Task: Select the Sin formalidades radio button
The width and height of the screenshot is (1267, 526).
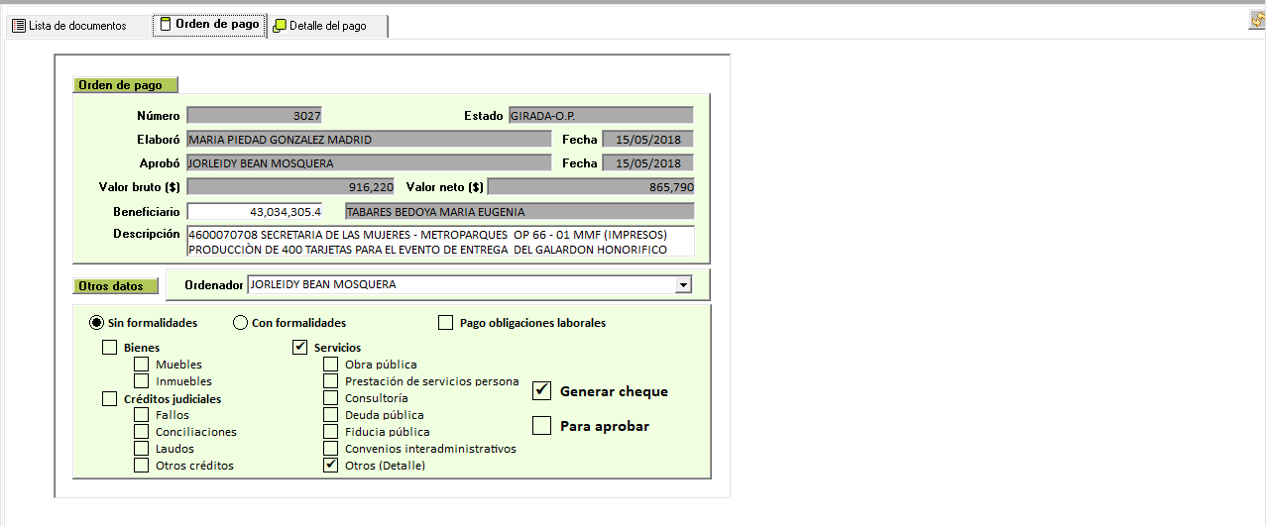Action: 96,322
